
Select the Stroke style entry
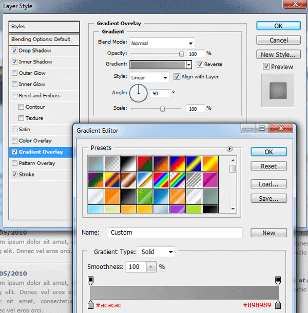(27, 175)
